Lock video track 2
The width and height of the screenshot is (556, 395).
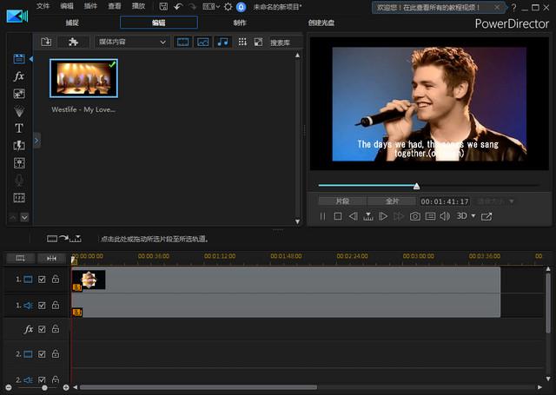(56, 353)
